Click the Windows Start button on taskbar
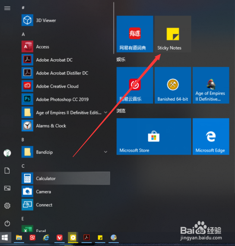 (x=5, y=237)
